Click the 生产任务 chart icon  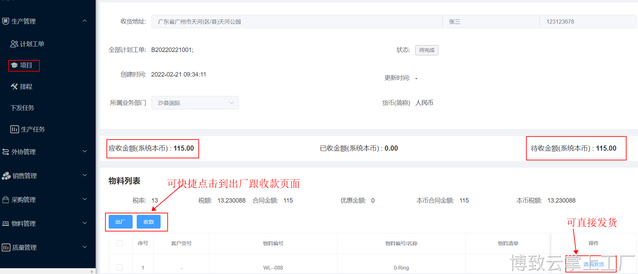click(x=14, y=129)
